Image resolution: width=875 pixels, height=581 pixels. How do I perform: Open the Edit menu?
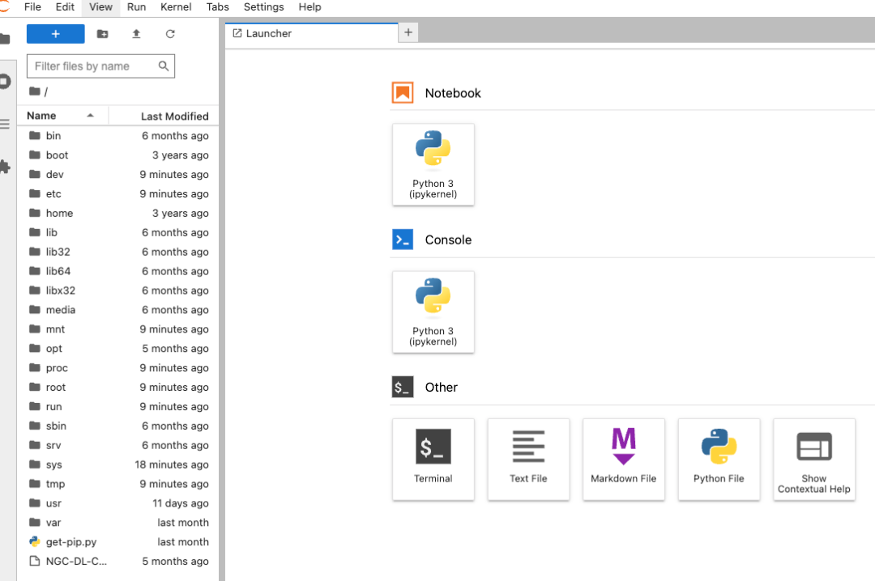pyautogui.click(x=65, y=7)
